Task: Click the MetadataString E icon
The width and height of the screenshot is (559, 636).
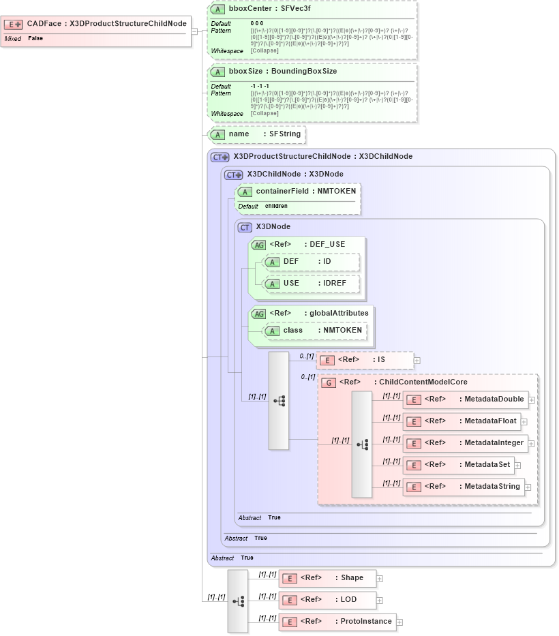Action: click(x=414, y=487)
